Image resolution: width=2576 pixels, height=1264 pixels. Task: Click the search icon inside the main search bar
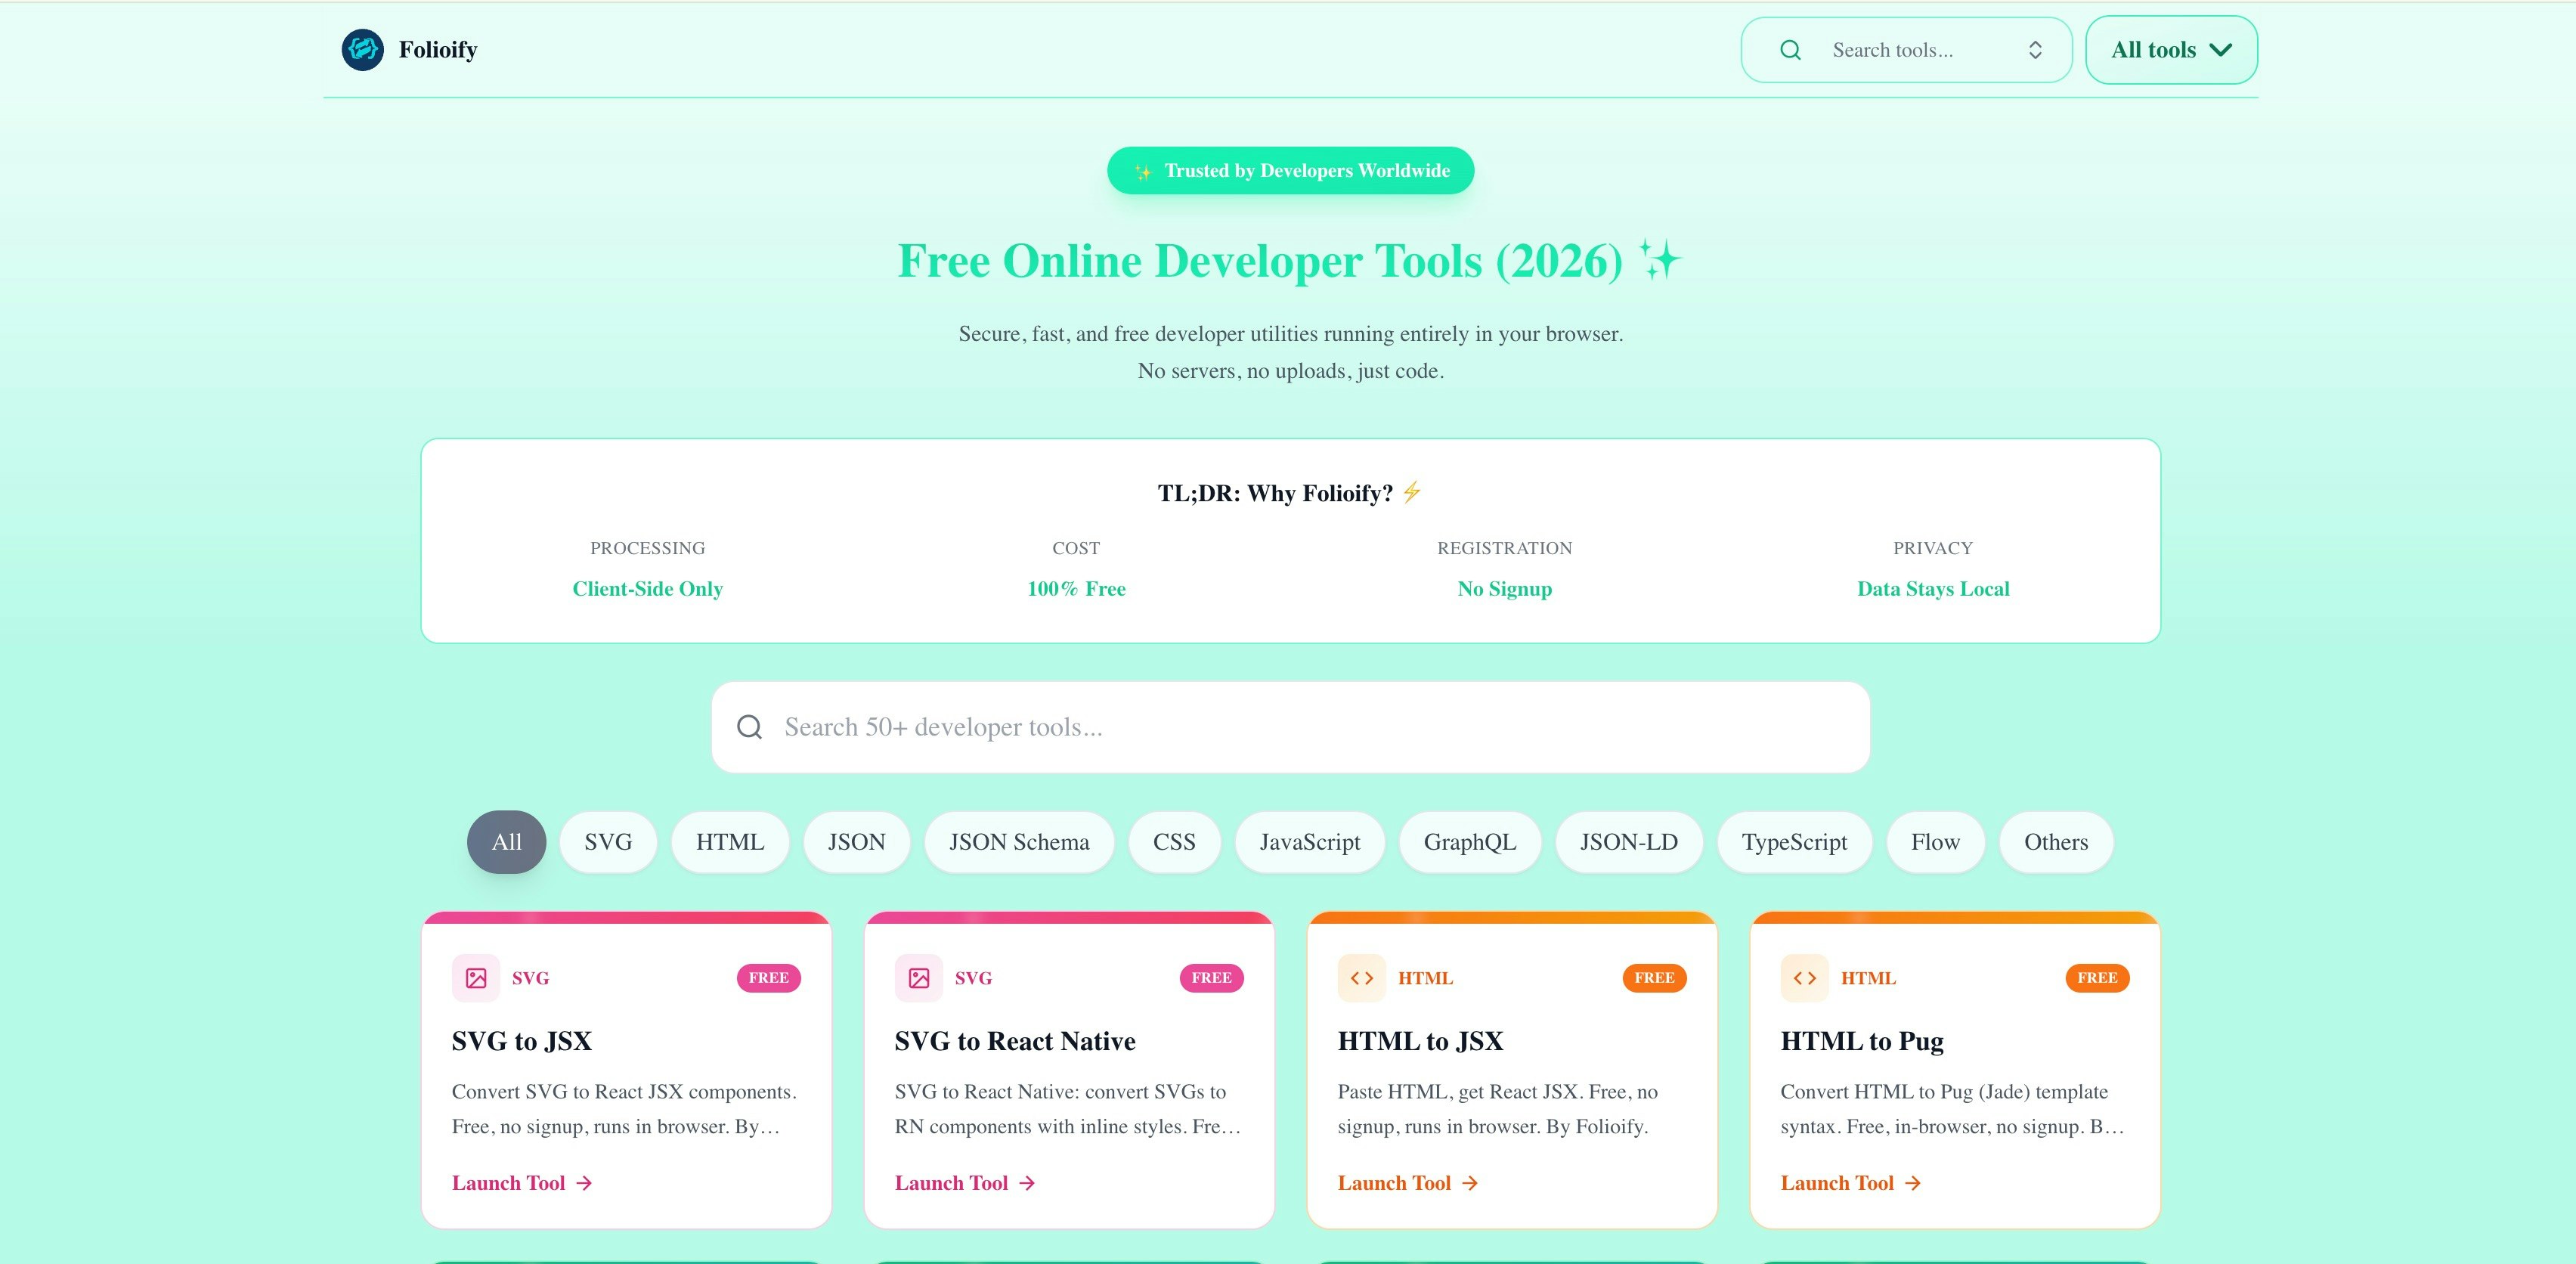(x=749, y=727)
